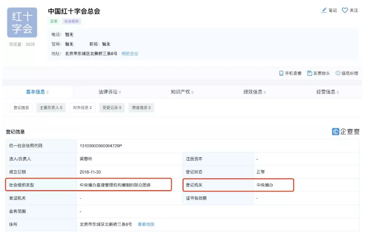Open the 附近企业 nearby companies link
372x232 pixels.
coord(130,53)
